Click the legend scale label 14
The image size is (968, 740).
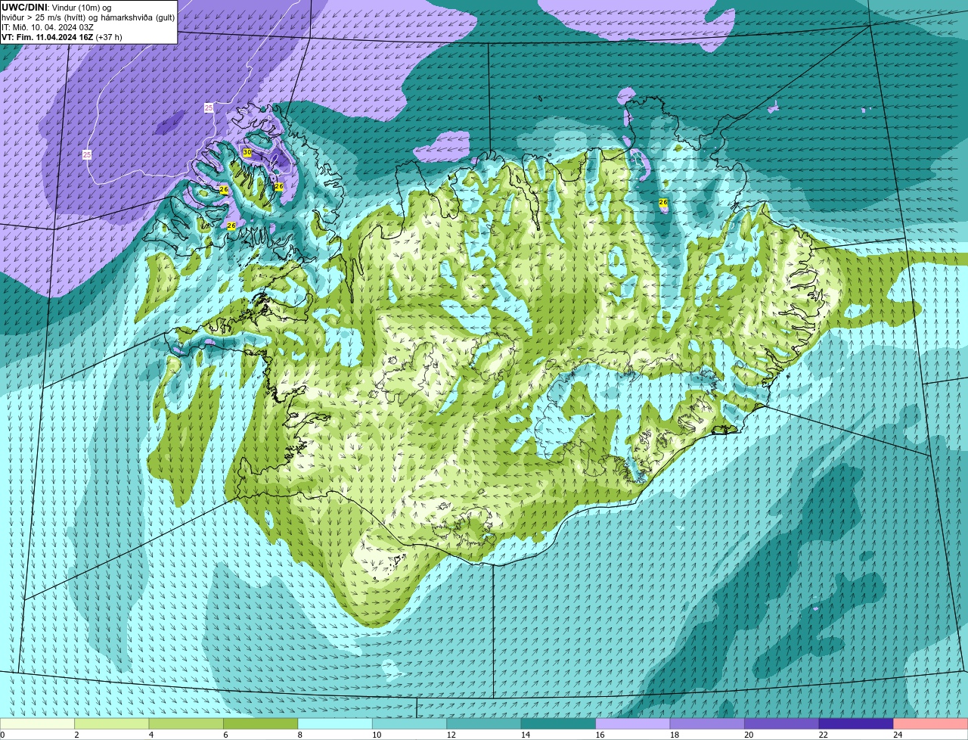point(525,735)
